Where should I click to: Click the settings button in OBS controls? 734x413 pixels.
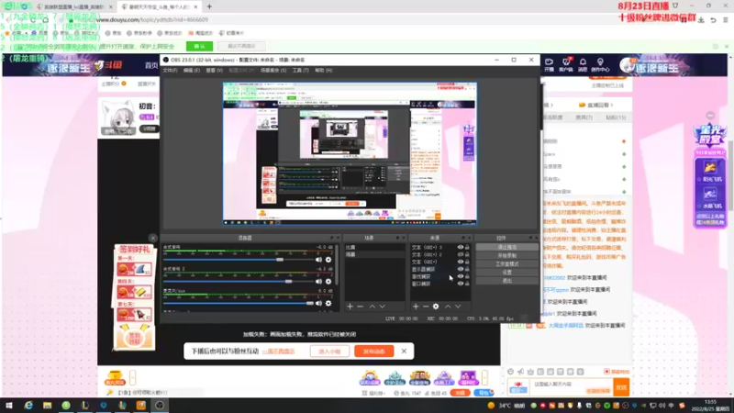tap(507, 272)
